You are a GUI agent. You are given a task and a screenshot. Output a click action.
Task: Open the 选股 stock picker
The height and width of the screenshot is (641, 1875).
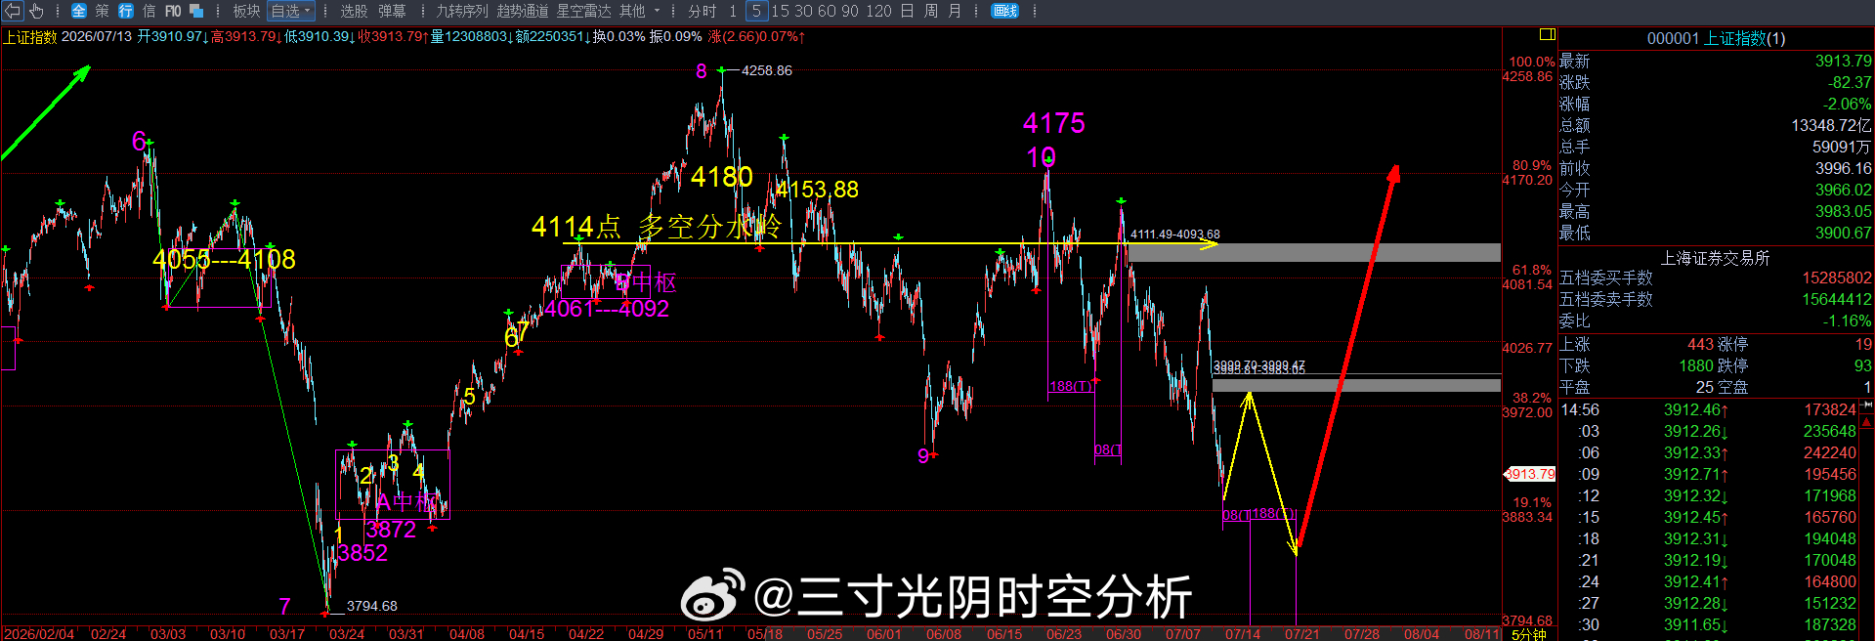coord(354,11)
